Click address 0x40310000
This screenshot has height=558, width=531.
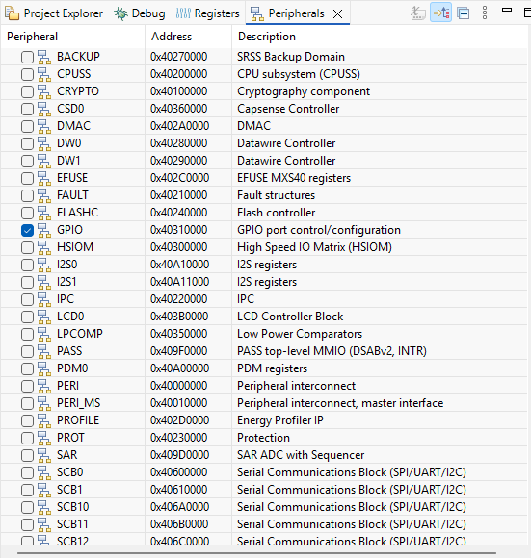(x=178, y=230)
